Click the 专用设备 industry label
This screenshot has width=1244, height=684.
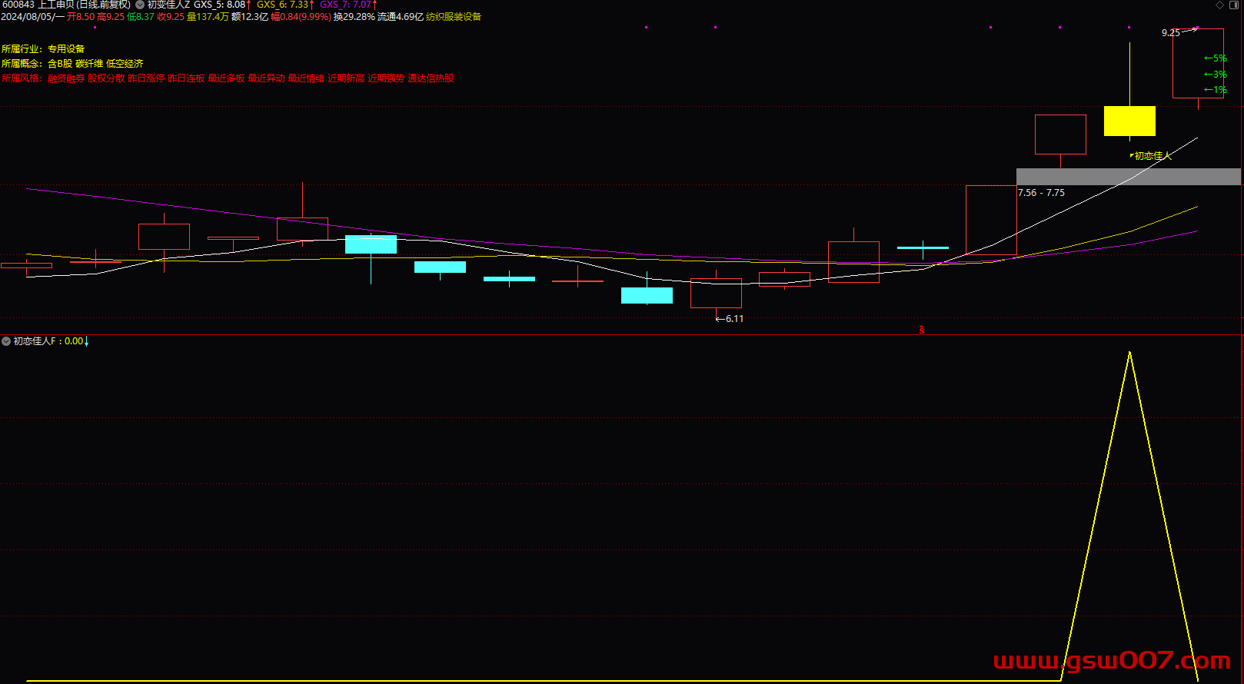click(66, 49)
